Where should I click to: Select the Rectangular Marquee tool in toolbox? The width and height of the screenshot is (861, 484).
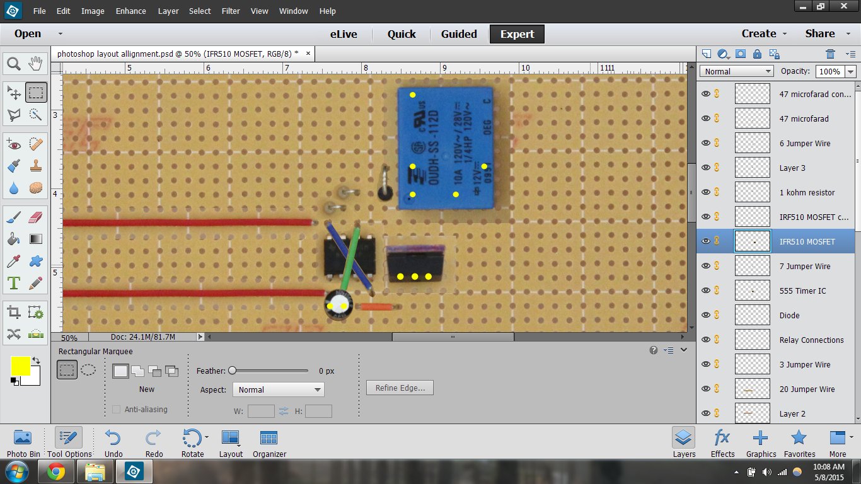pos(36,93)
